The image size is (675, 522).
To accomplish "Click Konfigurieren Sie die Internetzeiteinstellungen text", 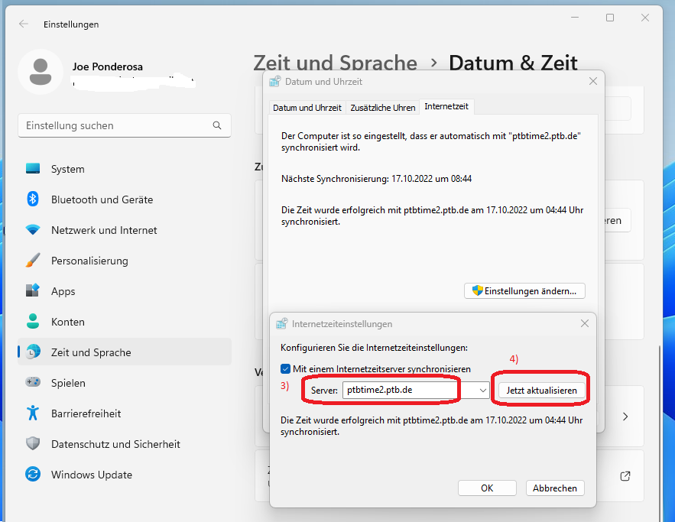I will pyautogui.click(x=374, y=347).
